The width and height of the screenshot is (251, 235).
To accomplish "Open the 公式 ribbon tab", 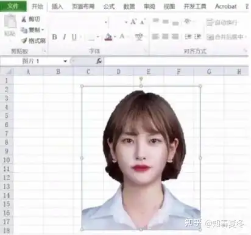I will click(109, 7).
